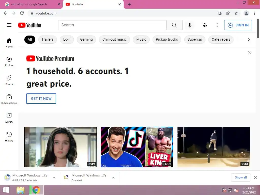The width and height of the screenshot is (260, 195).
Task: Close the YouTube tab
Action: click(120, 4)
